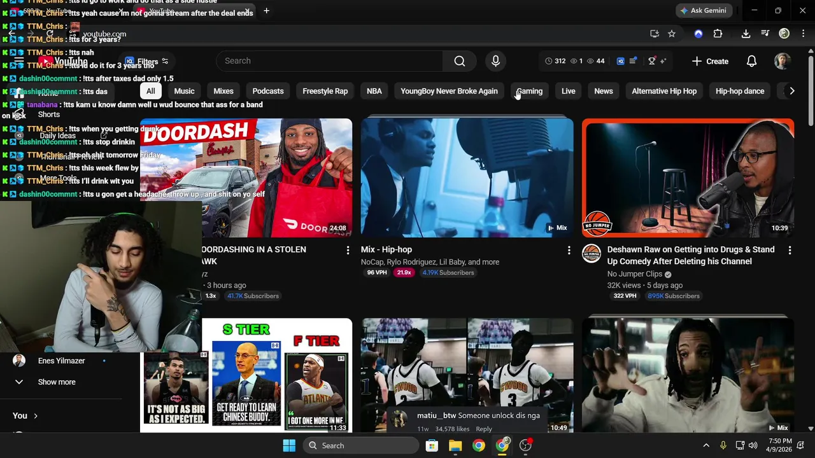The width and height of the screenshot is (815, 458).
Task: Open the Chrome extensions puzzle icon
Action: click(718, 34)
